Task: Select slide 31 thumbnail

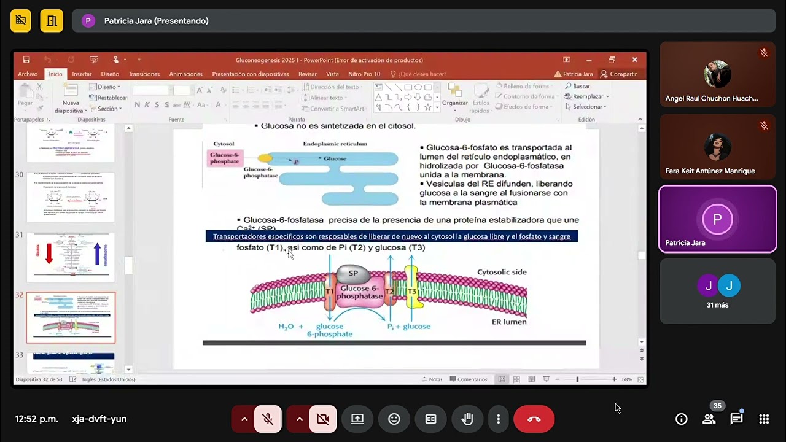Action: pyautogui.click(x=71, y=257)
